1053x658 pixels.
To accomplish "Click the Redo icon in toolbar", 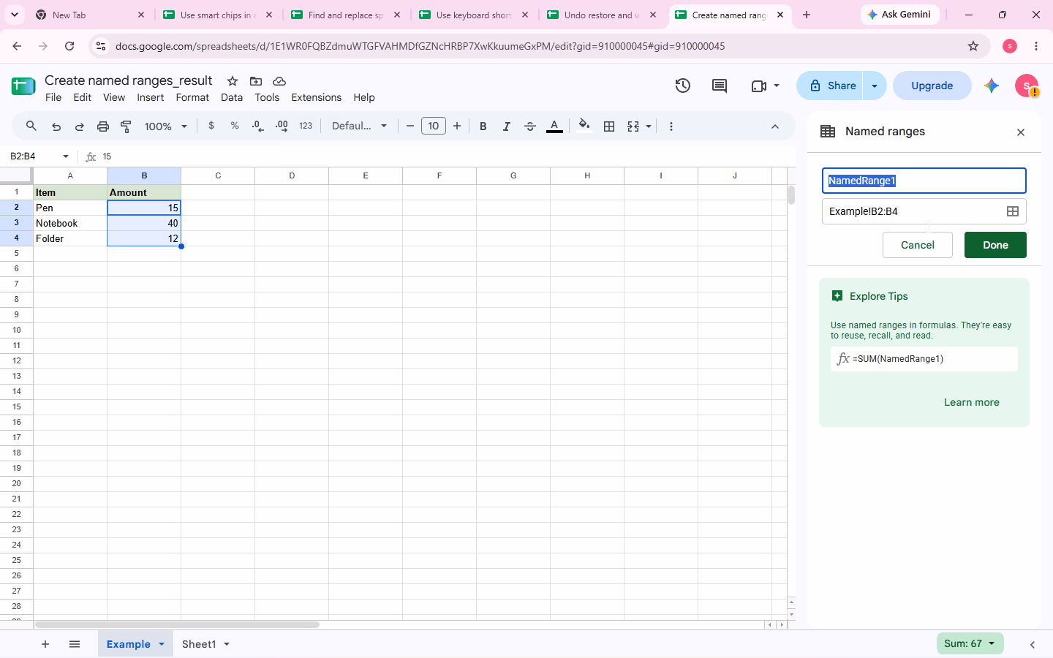I will pyautogui.click(x=80, y=126).
